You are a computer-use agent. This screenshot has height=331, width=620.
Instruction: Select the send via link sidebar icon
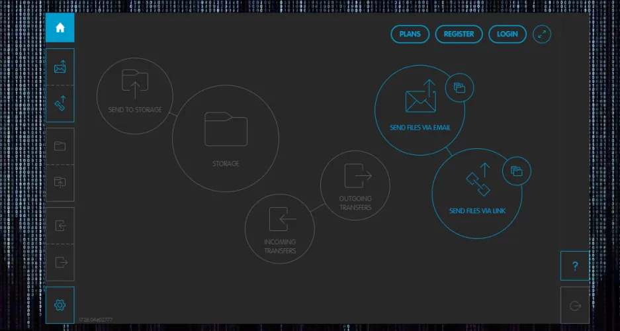coord(60,104)
